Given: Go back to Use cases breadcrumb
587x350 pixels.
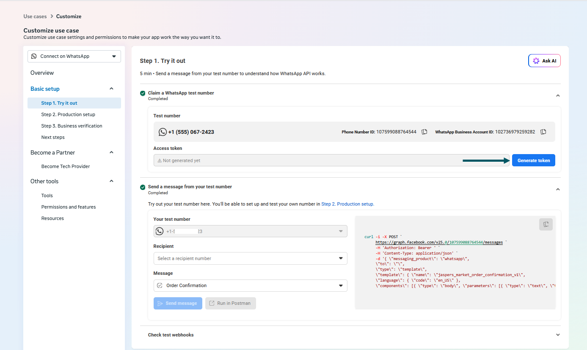Looking at the screenshot, I should tap(35, 16).
